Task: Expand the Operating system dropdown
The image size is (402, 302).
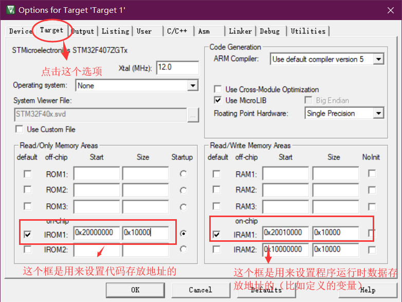Action: click(193, 85)
